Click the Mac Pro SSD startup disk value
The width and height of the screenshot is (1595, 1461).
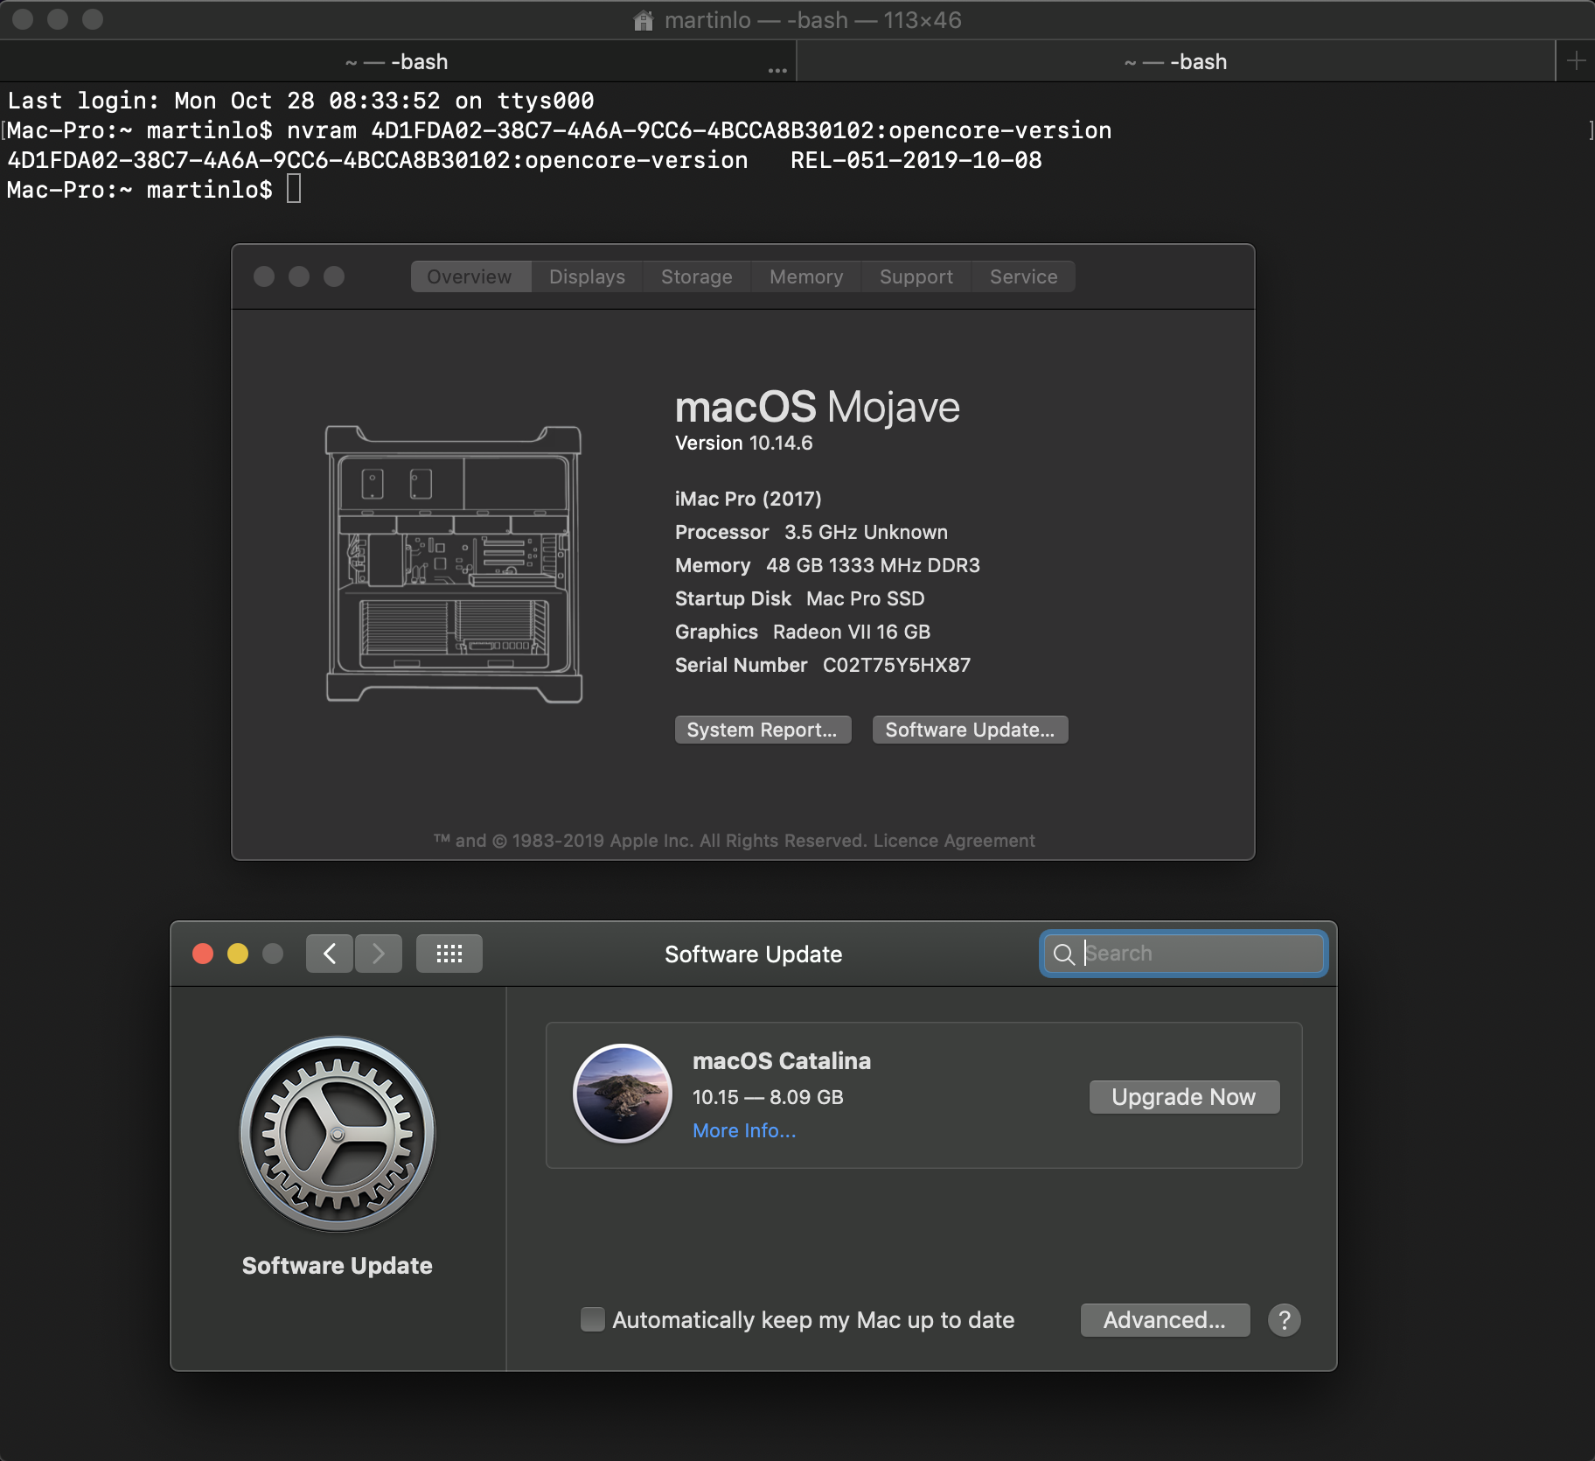(866, 598)
